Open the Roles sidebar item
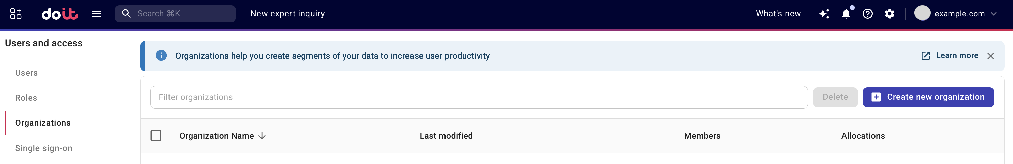This screenshot has height=164, width=1013. coord(26,98)
